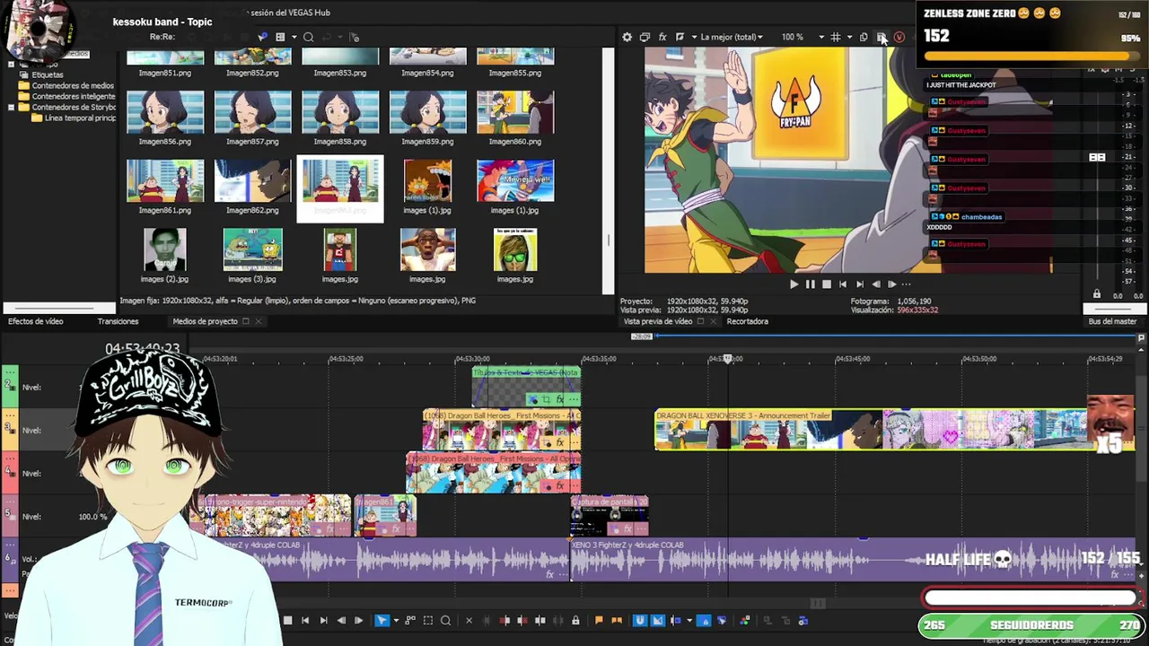1149x646 pixels.
Task: Insert marker icon in timeline toolbar
Action: (599, 620)
